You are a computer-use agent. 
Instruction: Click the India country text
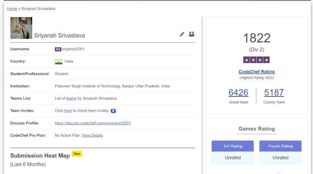tap(69, 62)
